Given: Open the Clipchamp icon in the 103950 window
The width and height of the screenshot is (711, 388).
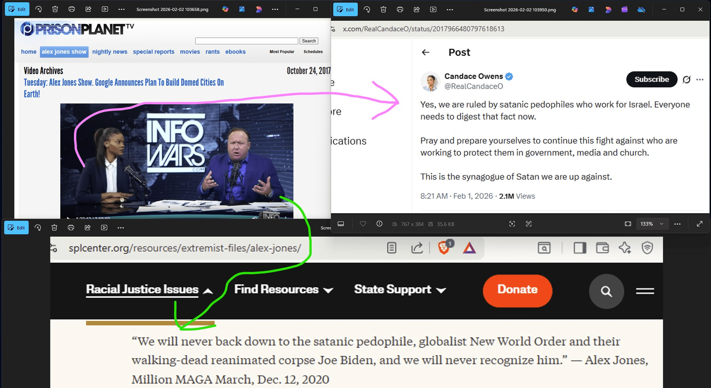Looking at the screenshot, I should click(625, 9).
